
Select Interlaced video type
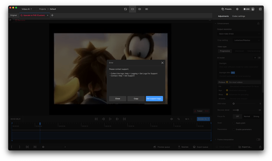[x=239, y=51]
